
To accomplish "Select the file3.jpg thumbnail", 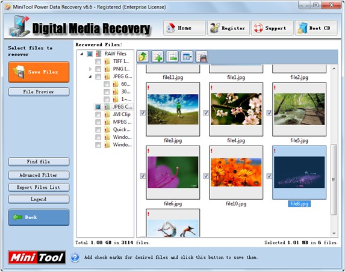I will point(173,110).
